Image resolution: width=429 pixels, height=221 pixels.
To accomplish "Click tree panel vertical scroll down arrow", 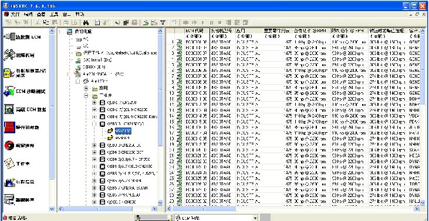I will click(x=160, y=203).
